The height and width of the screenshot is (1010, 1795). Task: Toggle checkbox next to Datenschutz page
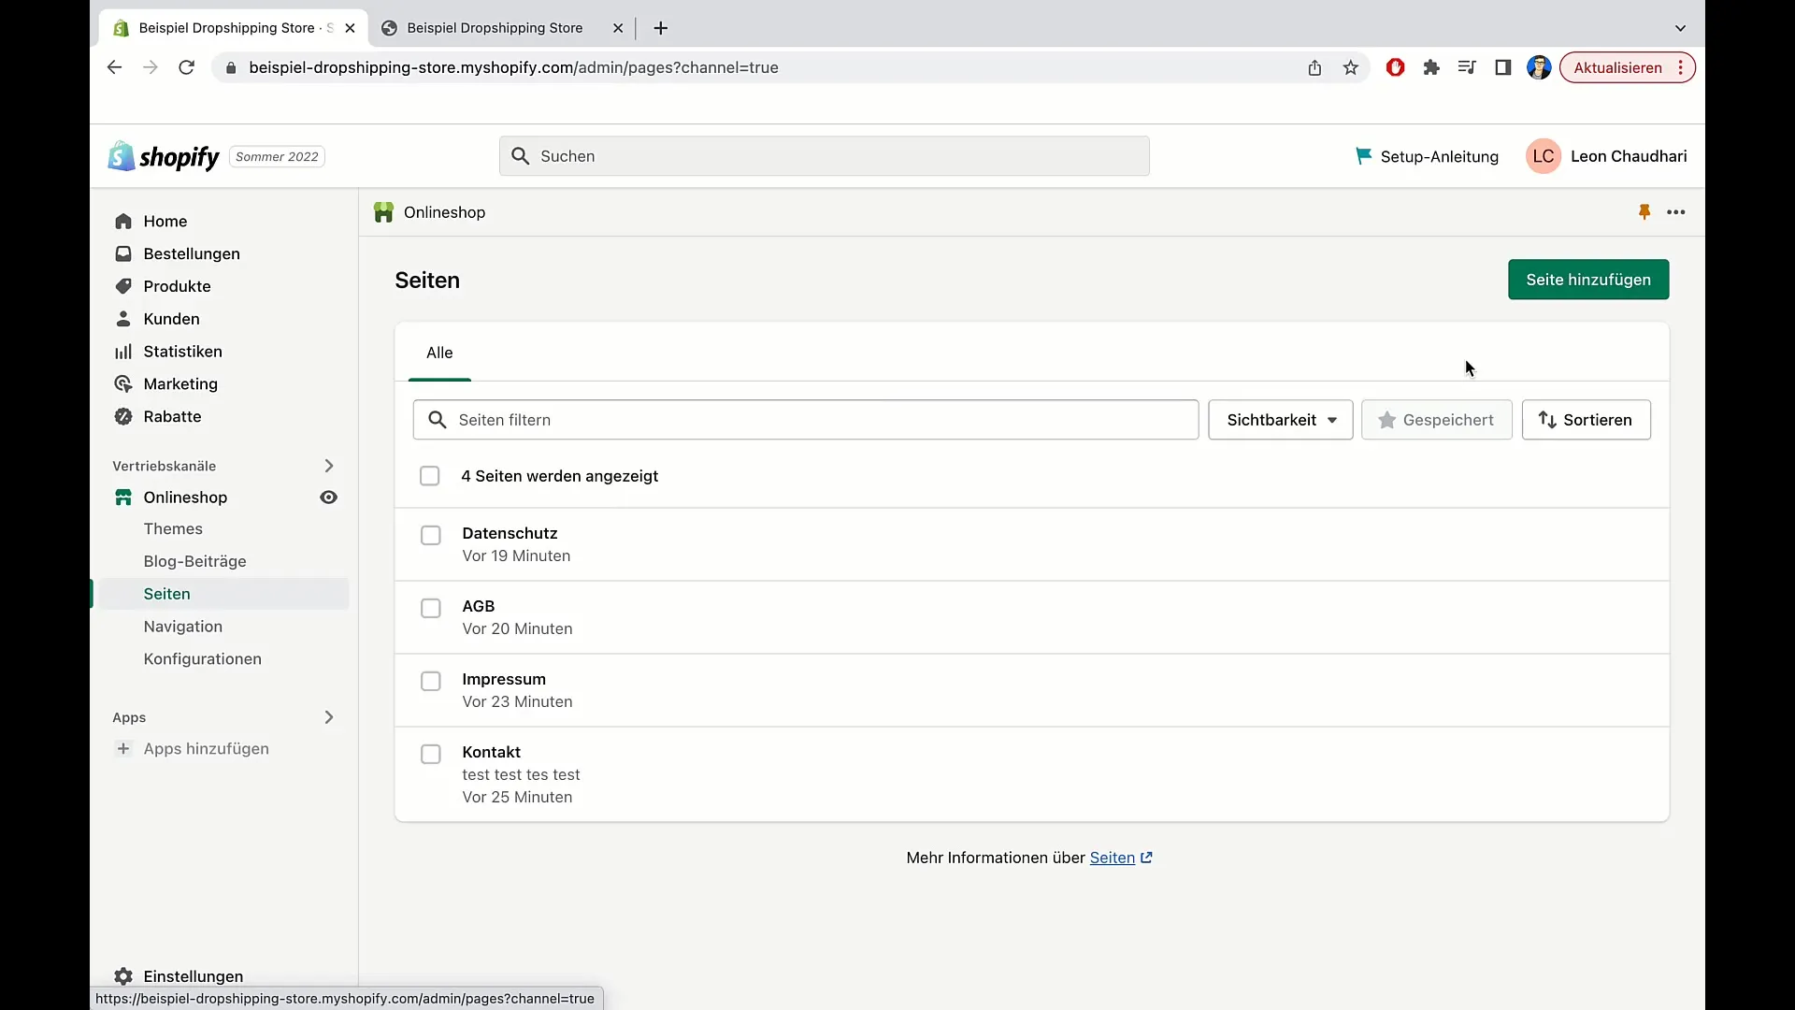point(430,533)
